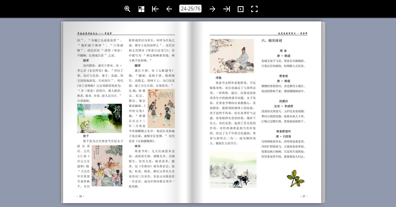Jump to the first page
The width and height of the screenshot is (396, 207).
[x=155, y=9]
